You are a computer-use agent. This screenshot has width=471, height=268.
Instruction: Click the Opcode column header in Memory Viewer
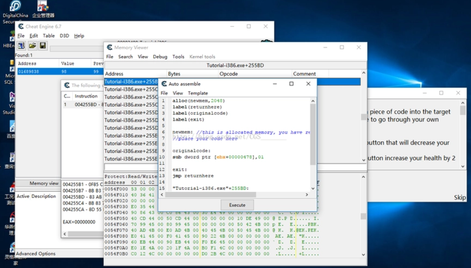click(x=255, y=74)
